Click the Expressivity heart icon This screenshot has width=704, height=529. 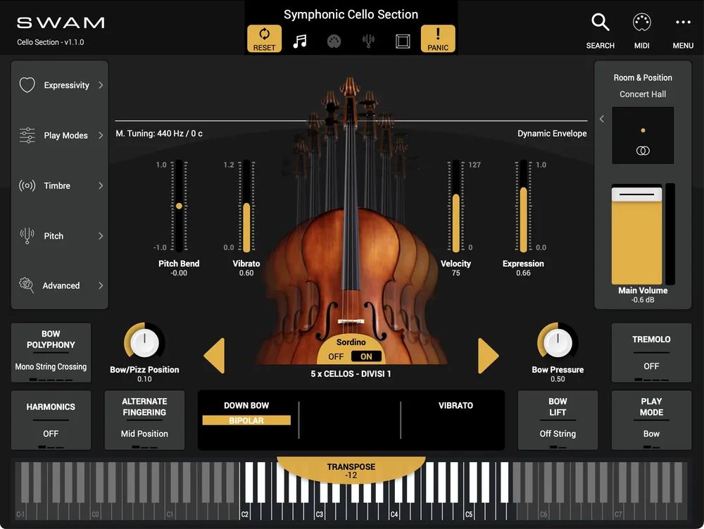tap(27, 85)
